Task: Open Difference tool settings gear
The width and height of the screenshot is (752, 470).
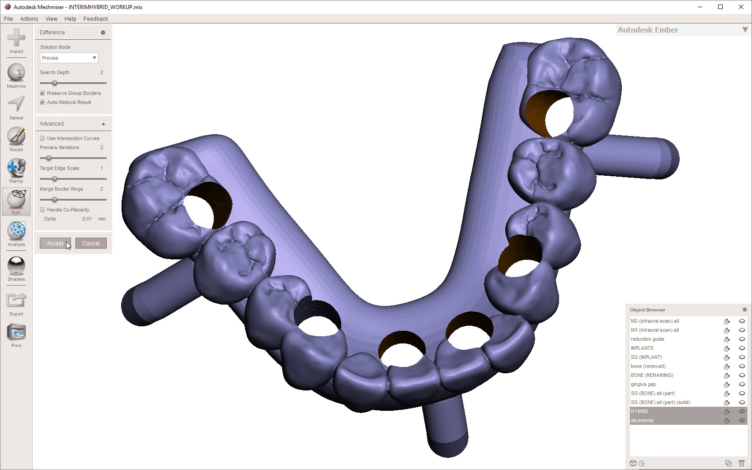Action: tap(103, 33)
